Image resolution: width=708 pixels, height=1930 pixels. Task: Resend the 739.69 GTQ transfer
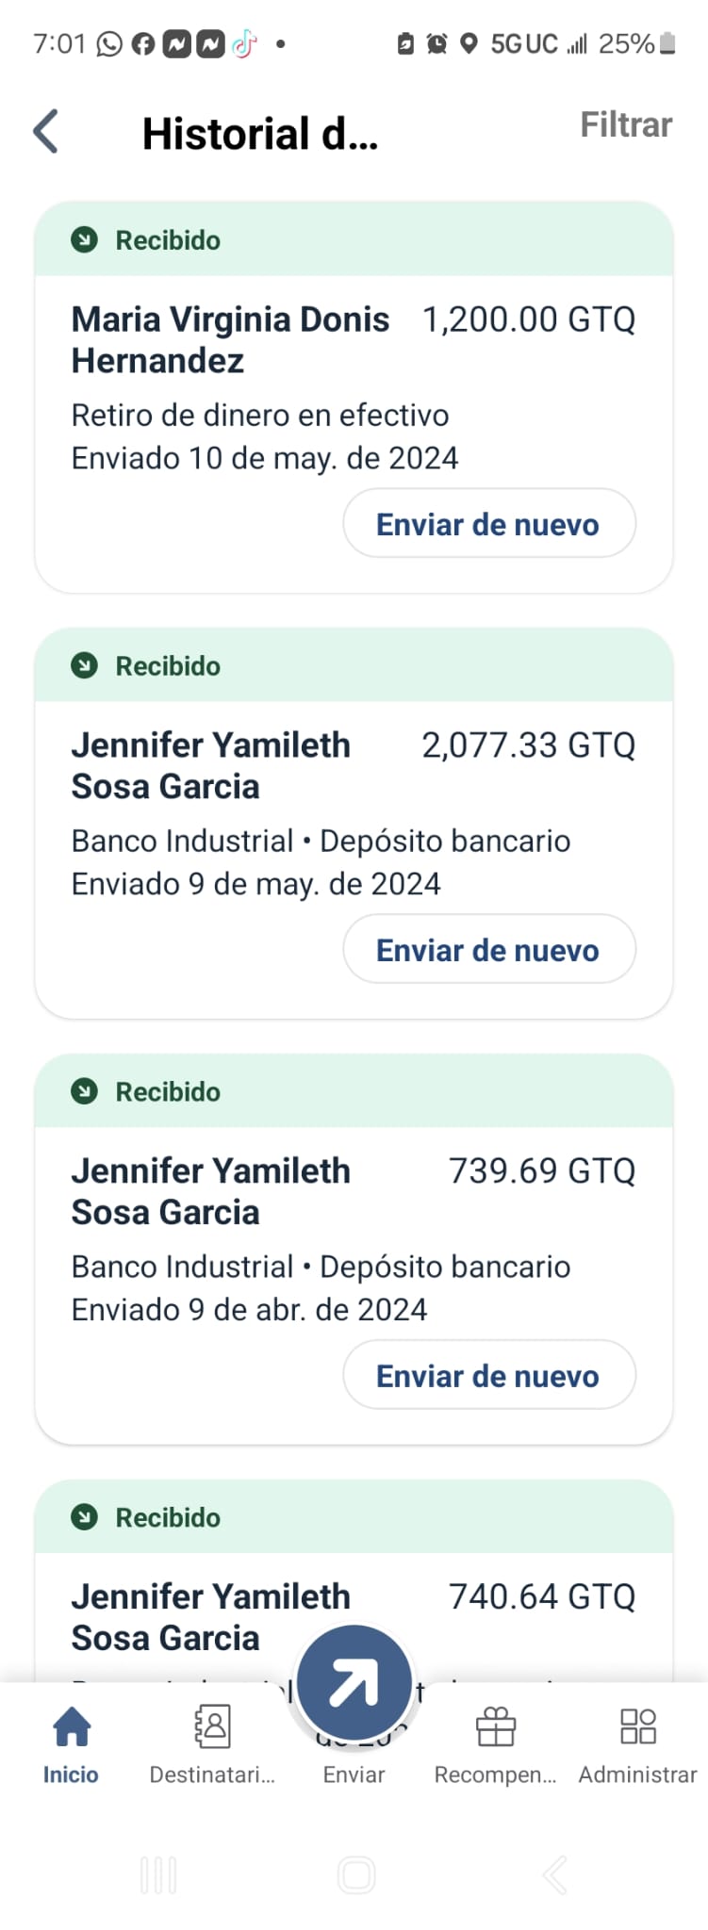(x=489, y=1376)
